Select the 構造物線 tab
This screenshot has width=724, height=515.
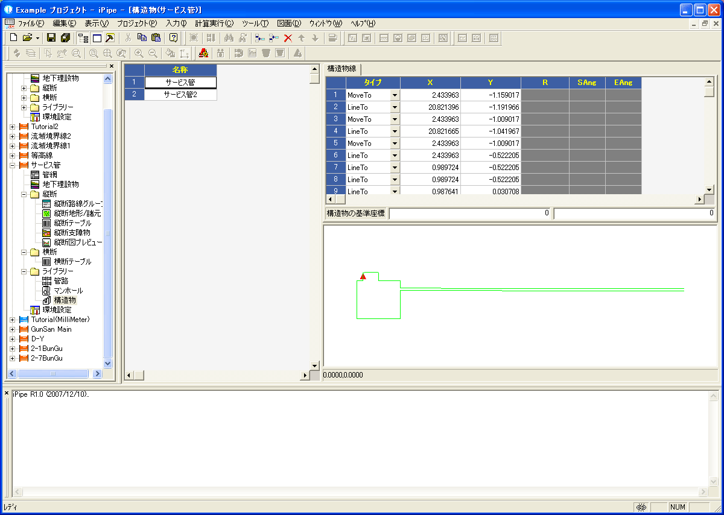pyautogui.click(x=341, y=68)
